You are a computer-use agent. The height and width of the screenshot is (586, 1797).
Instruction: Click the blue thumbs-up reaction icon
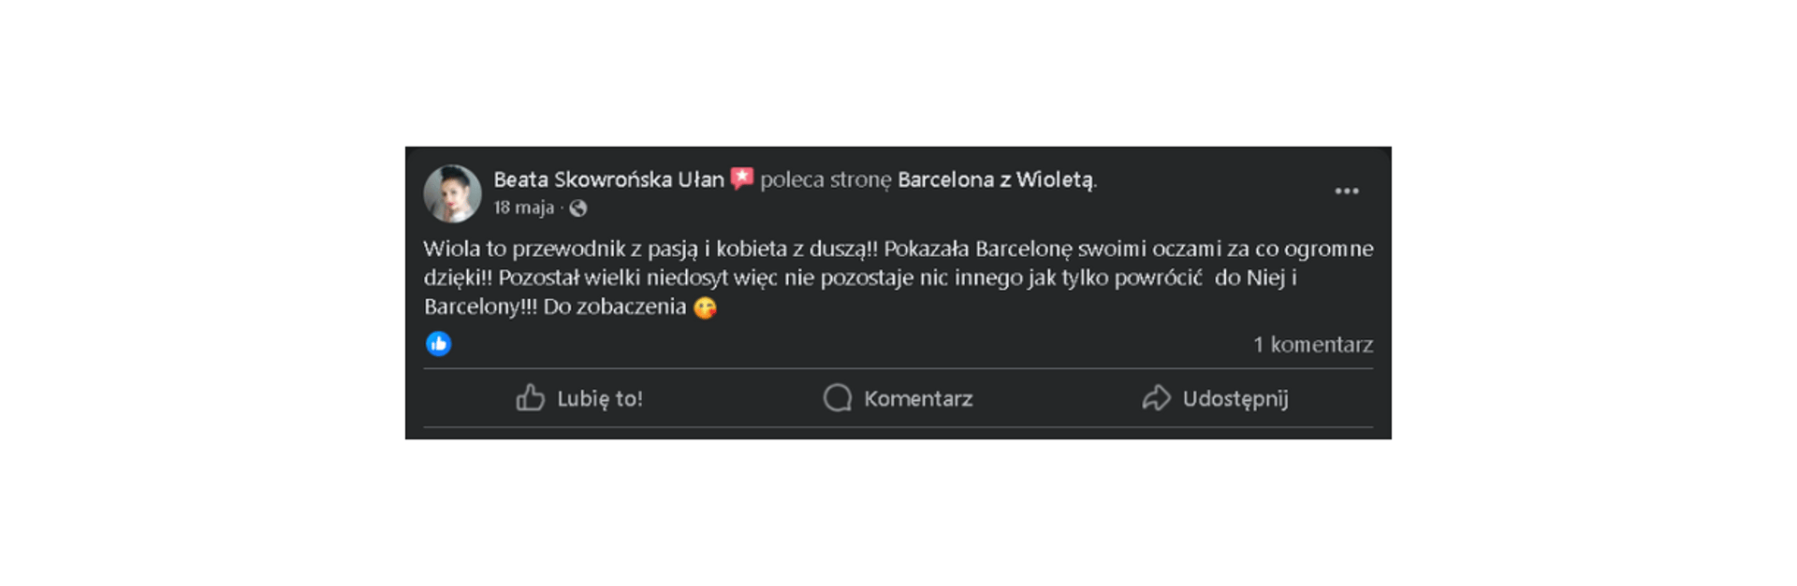point(438,344)
